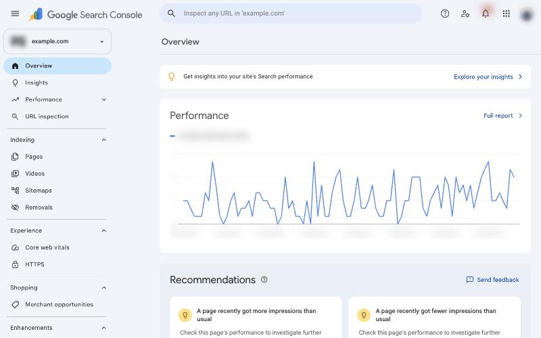Go to Insights in the sidebar
This screenshot has height=338, width=541.
57,82
